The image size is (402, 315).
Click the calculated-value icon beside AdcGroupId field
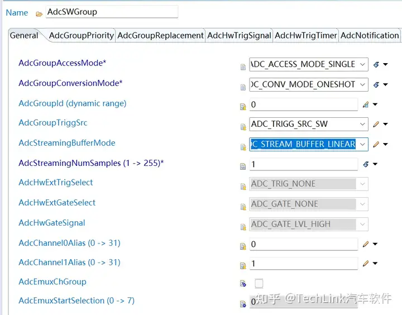tap(366, 104)
